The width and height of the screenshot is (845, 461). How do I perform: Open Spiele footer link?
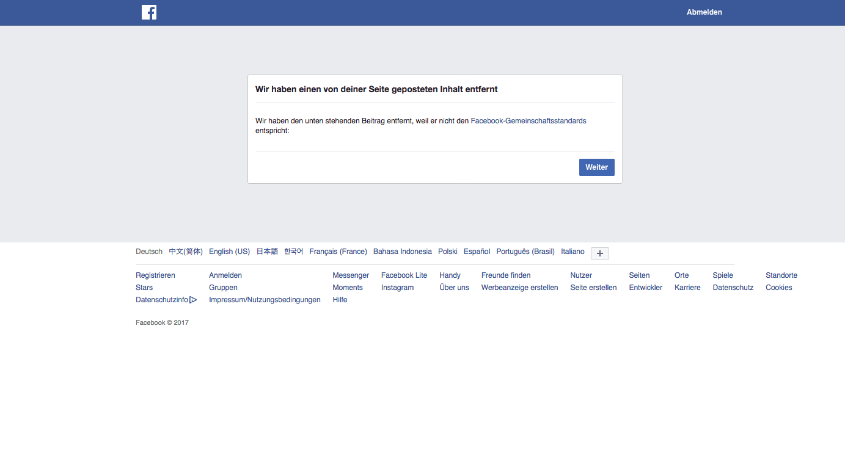click(723, 275)
